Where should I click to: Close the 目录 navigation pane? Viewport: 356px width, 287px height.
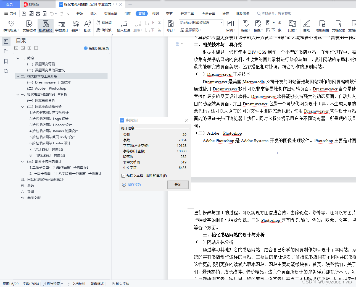[106, 41]
